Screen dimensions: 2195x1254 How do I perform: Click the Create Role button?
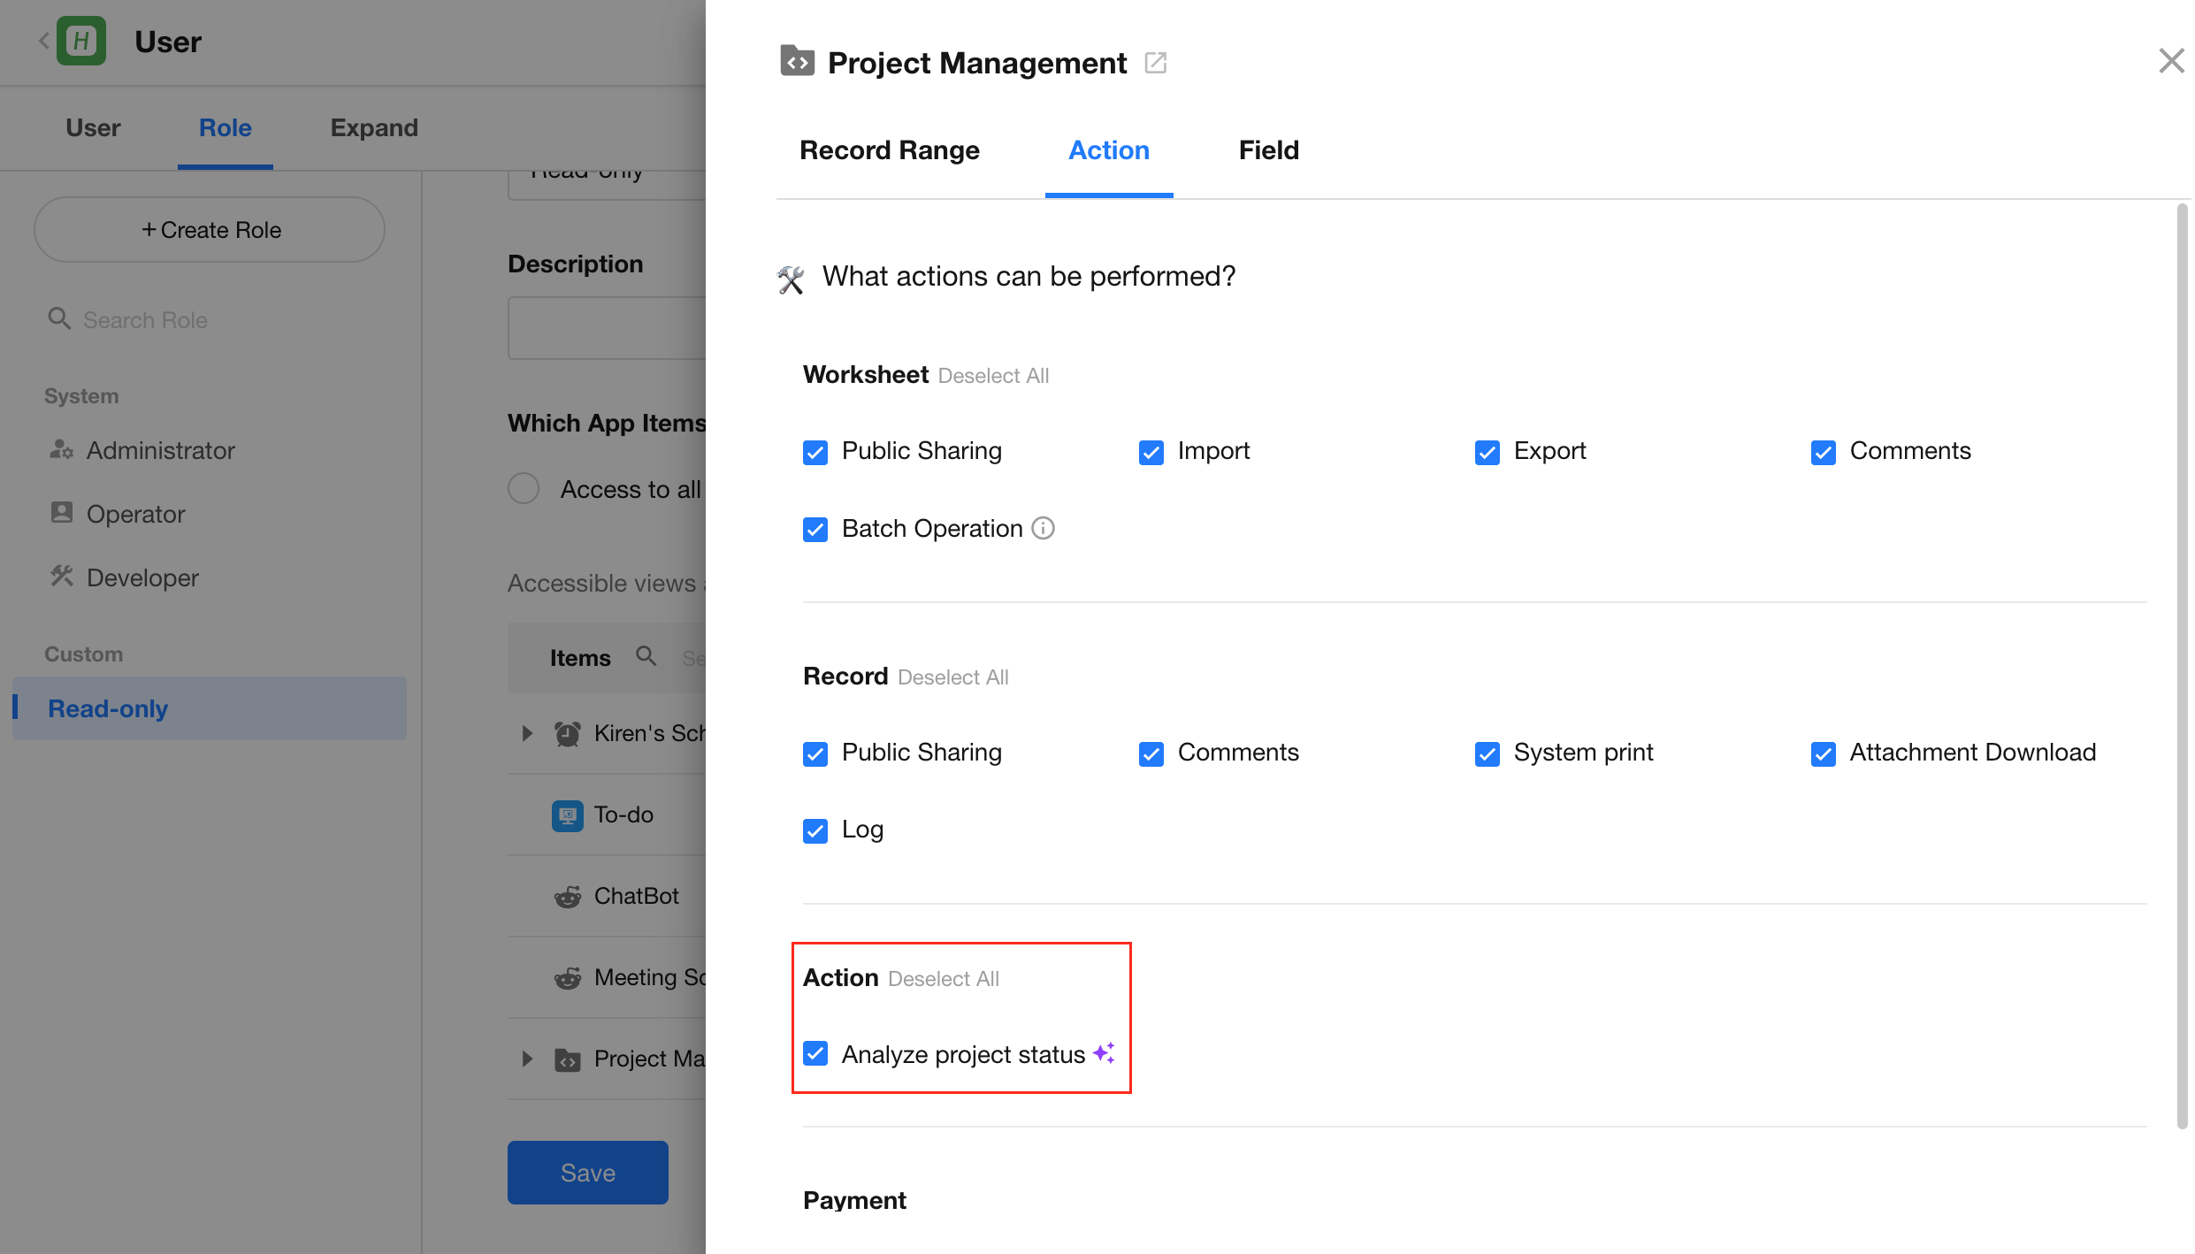210,230
